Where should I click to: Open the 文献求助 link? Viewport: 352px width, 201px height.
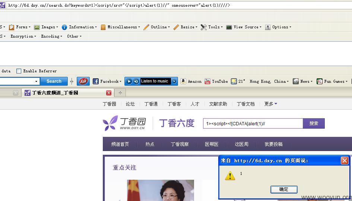218,104
